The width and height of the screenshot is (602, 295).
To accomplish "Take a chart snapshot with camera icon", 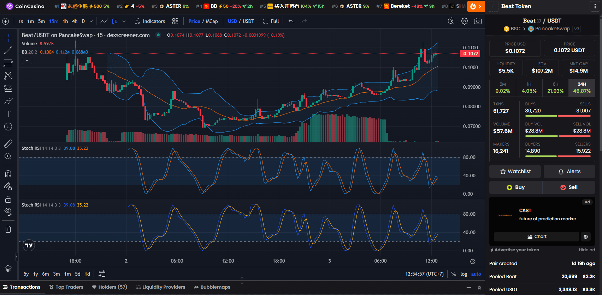I will tap(478, 21).
